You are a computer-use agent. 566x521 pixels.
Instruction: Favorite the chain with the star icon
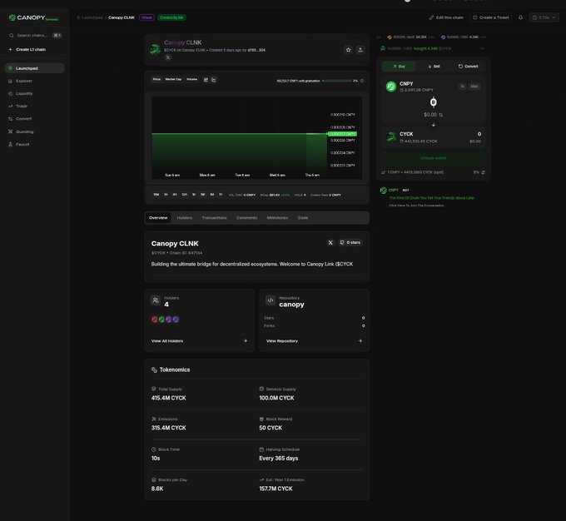pos(348,50)
